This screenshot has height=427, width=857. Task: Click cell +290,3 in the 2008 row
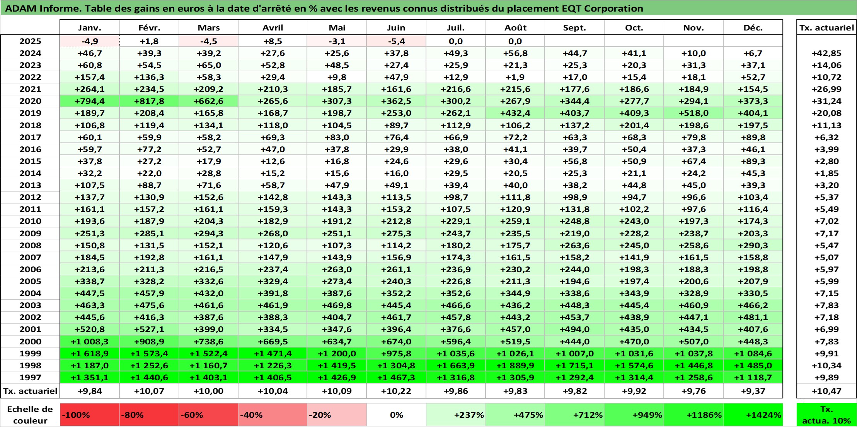tap(753, 245)
